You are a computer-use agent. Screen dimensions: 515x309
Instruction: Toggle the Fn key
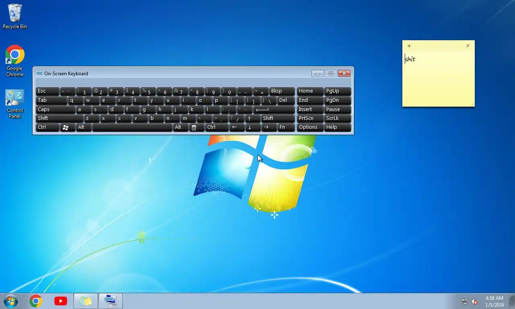[286, 128]
